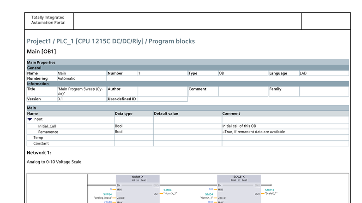Select 'Analog to 0-10 Voltage Scale' description

[x=54, y=162]
